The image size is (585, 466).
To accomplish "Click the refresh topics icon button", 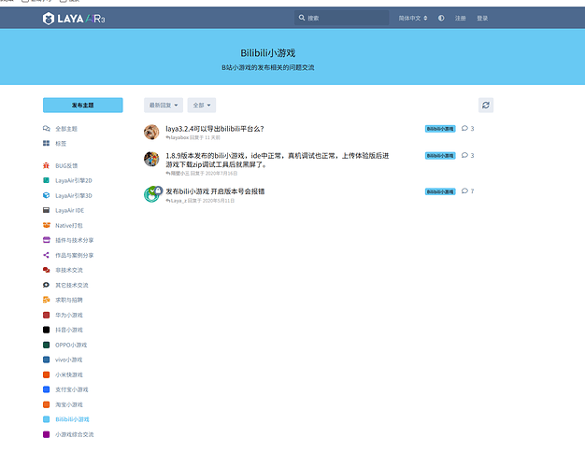I will click(486, 106).
